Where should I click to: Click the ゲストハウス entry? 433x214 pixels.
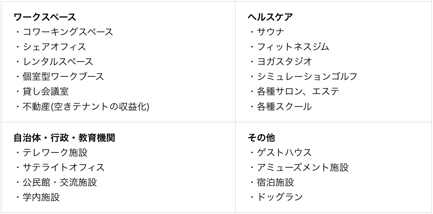click(284, 153)
